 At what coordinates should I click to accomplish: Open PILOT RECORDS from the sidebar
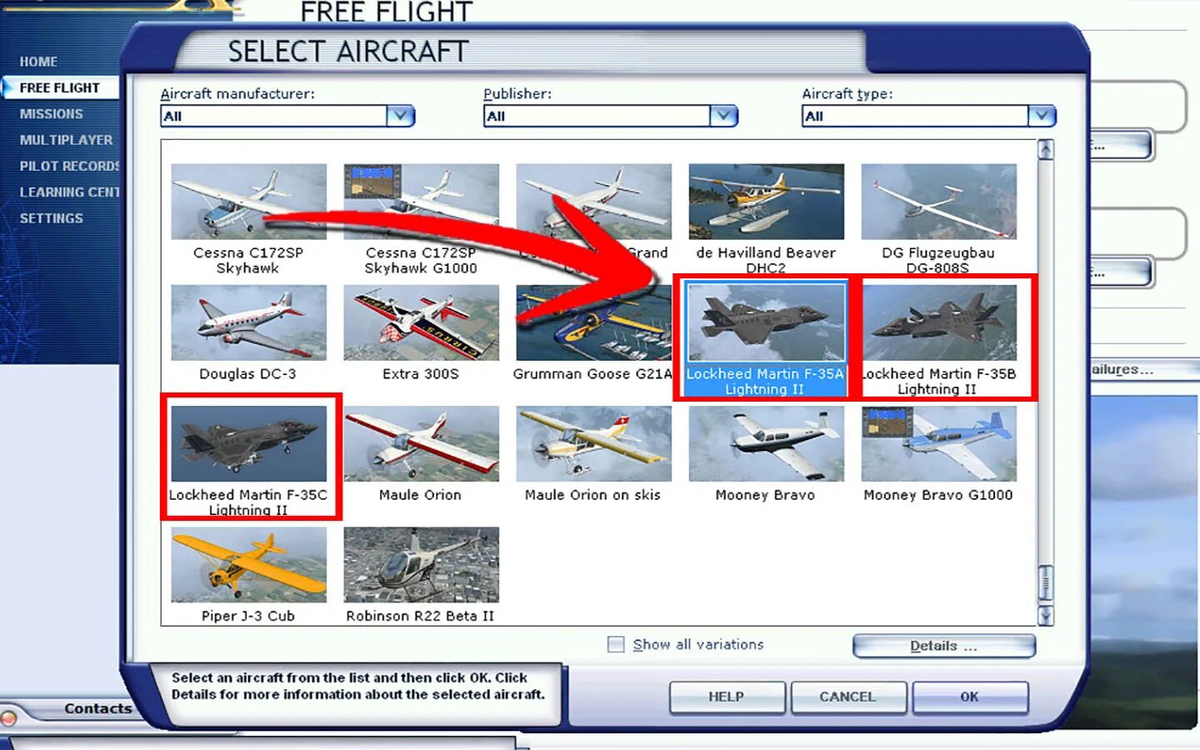pyautogui.click(x=69, y=166)
